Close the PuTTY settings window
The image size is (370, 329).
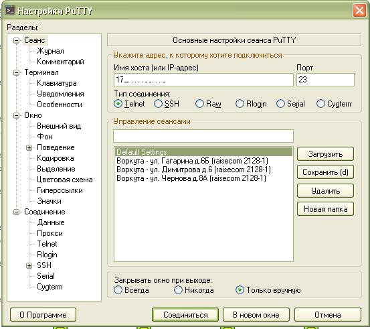coord(359,11)
